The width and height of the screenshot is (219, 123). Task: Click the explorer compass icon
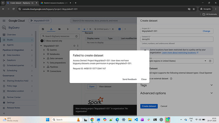pyautogui.click(x=43, y=29)
